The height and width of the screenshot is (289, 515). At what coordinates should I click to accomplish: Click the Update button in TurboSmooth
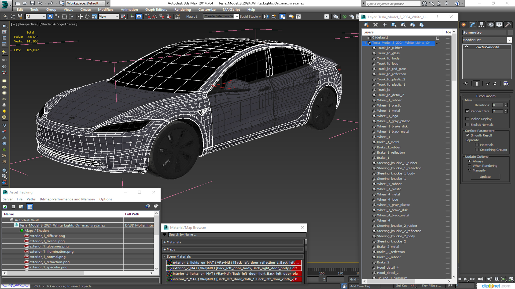point(485,177)
